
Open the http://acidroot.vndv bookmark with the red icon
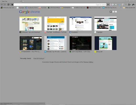(x=94, y=8)
